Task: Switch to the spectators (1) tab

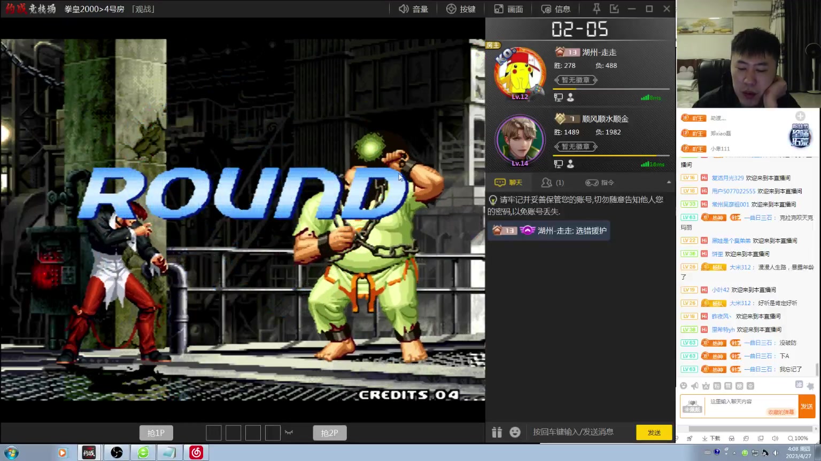Action: point(553,182)
